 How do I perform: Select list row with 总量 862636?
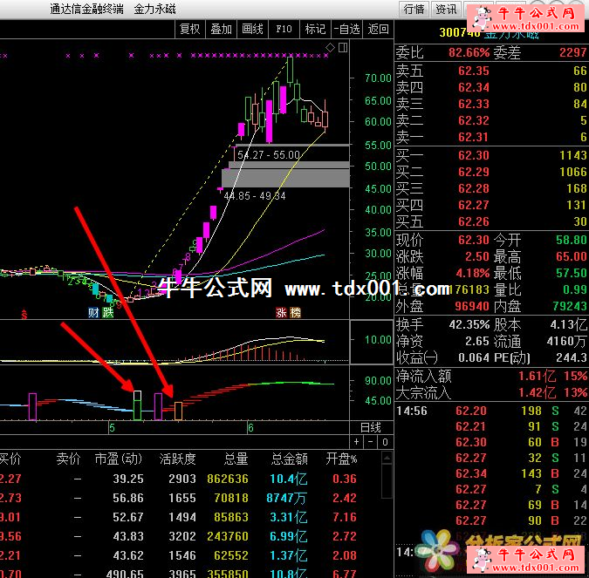178,479
